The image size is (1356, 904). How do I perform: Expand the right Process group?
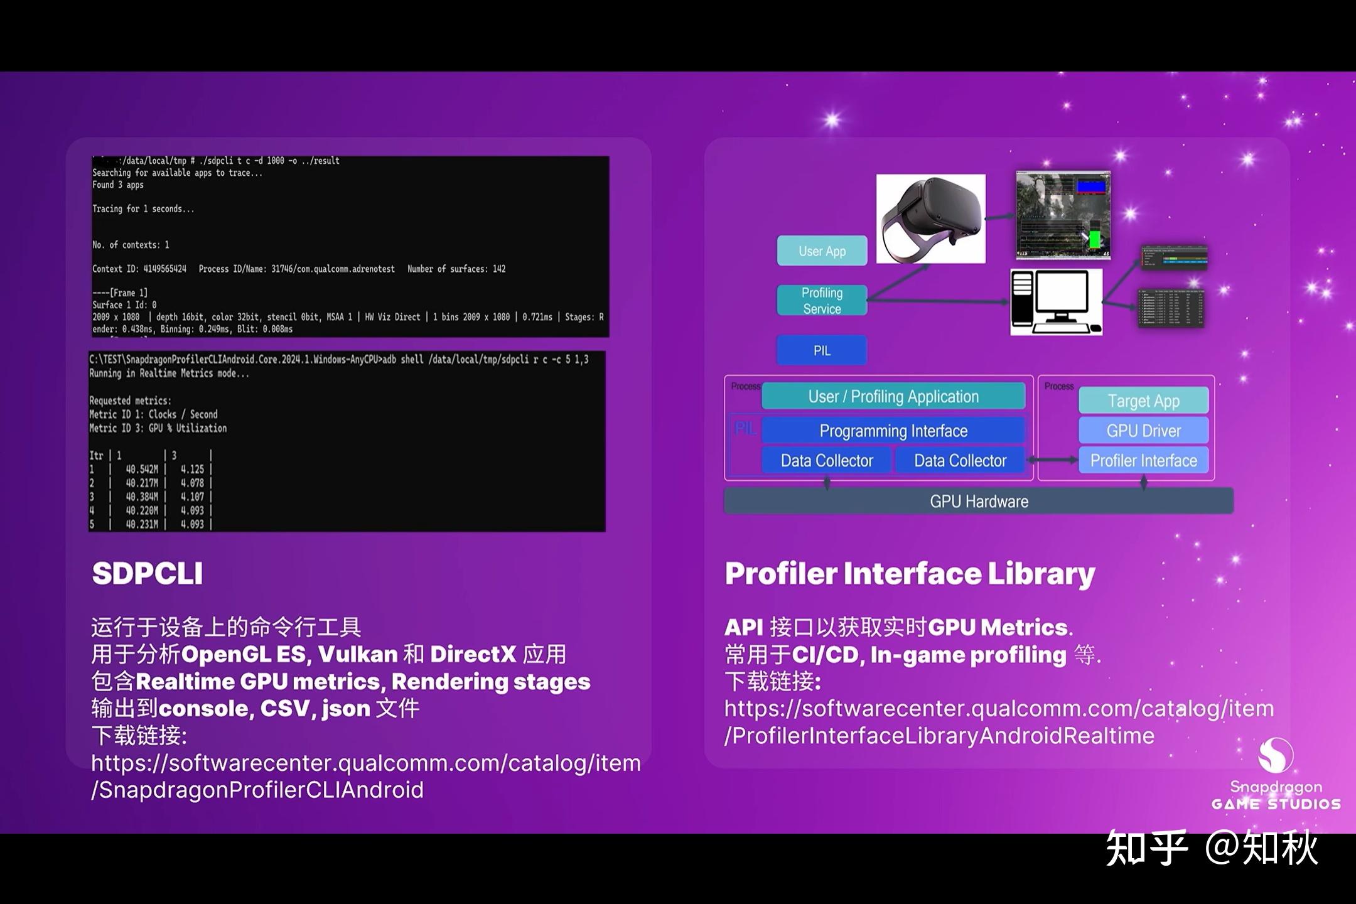click(x=1059, y=386)
